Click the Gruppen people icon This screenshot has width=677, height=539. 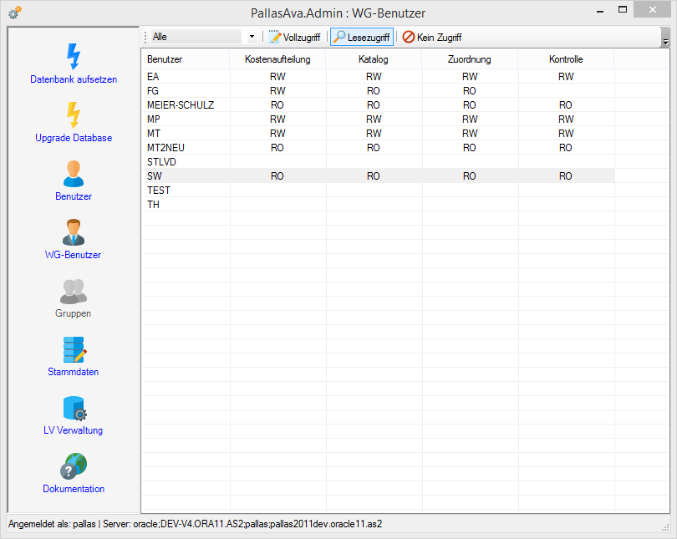click(x=74, y=292)
